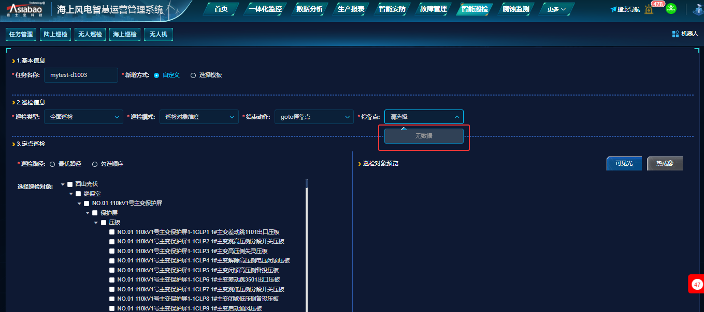Click the 任务名称 input field
704x312 pixels.
(x=81, y=75)
